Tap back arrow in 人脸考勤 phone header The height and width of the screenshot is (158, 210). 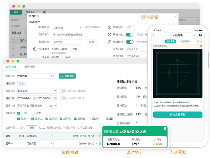(x=154, y=35)
